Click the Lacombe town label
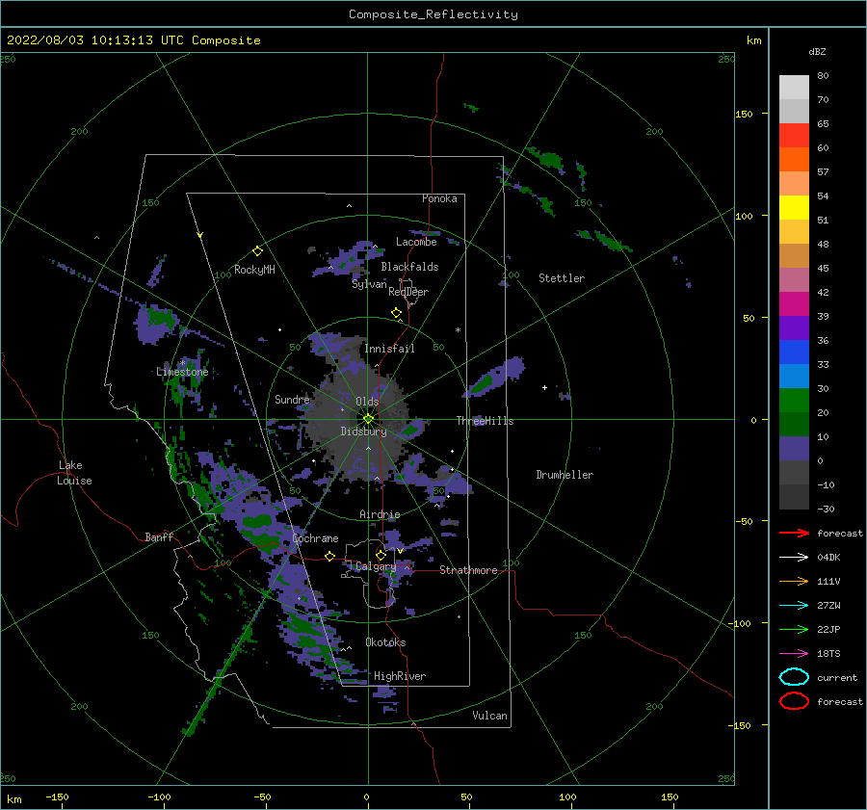Screen dimensions: 867x810 (416, 242)
